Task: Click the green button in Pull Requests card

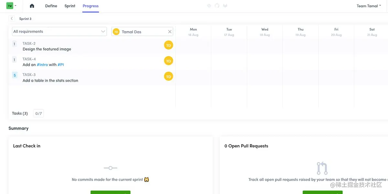Action: point(322,192)
